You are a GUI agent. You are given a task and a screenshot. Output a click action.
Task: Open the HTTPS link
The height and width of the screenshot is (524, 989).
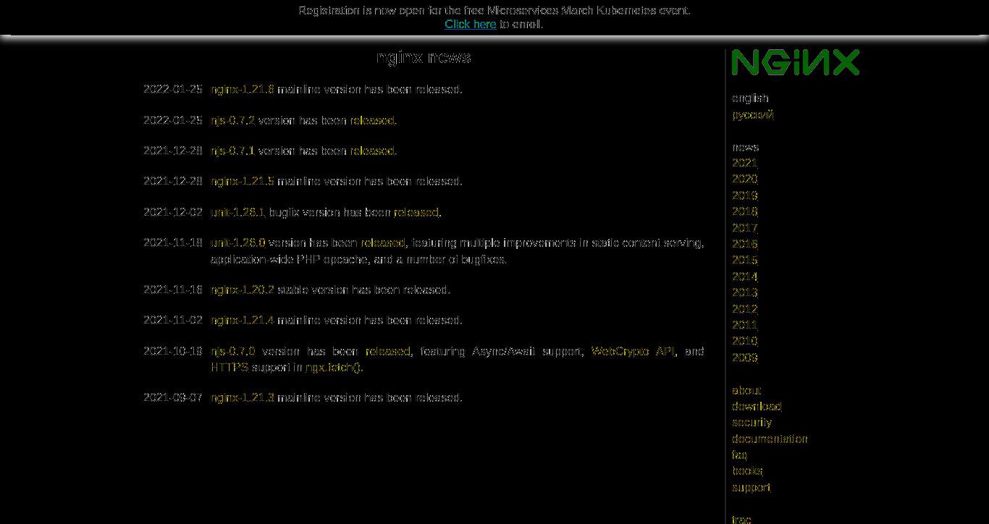click(x=230, y=367)
